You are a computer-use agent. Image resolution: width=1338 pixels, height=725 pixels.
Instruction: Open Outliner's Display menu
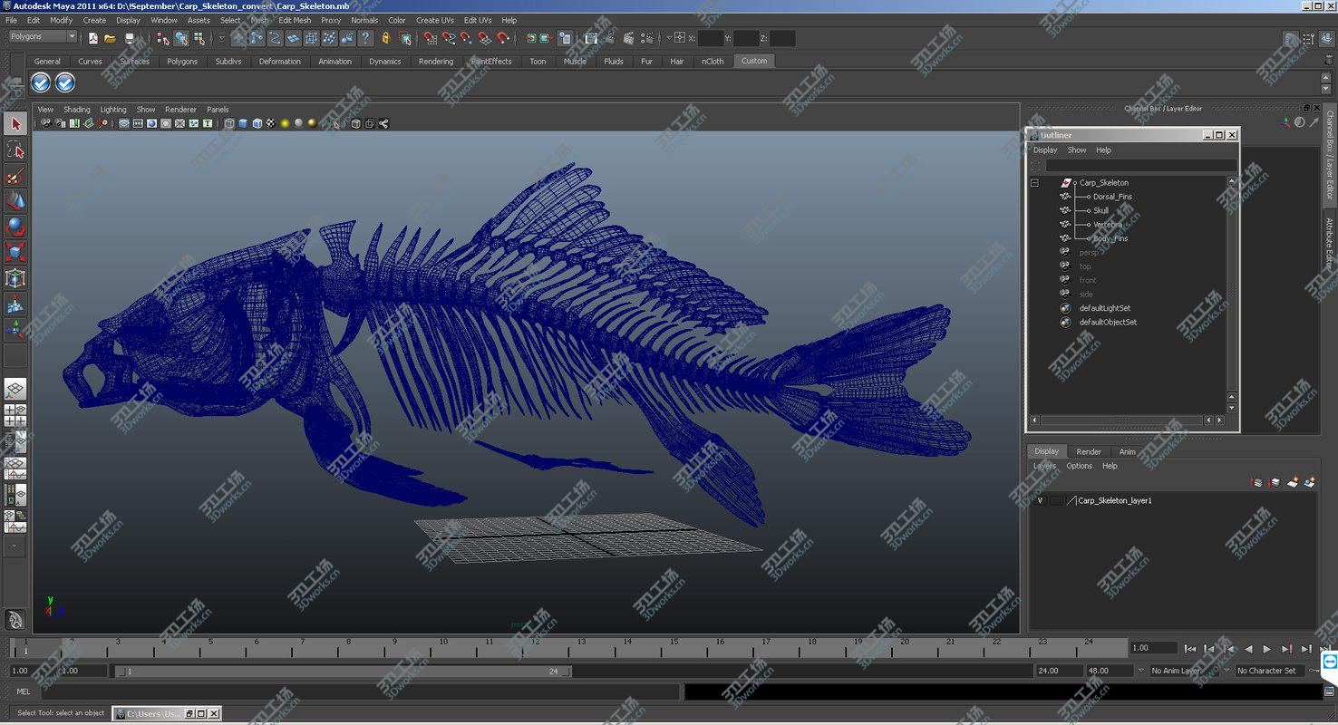coord(1045,150)
